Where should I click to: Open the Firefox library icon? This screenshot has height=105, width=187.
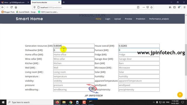point(170,7)
